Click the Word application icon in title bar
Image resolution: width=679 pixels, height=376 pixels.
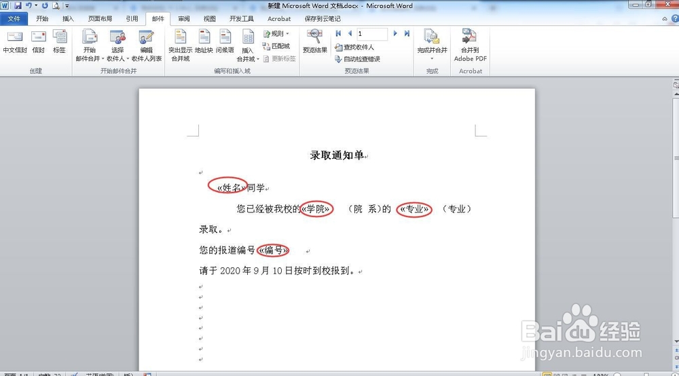point(4,5)
